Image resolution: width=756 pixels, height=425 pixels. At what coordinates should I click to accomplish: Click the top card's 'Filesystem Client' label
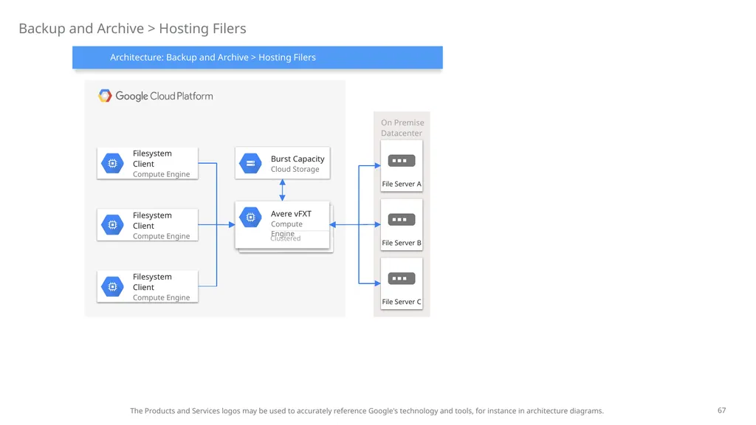click(152, 159)
